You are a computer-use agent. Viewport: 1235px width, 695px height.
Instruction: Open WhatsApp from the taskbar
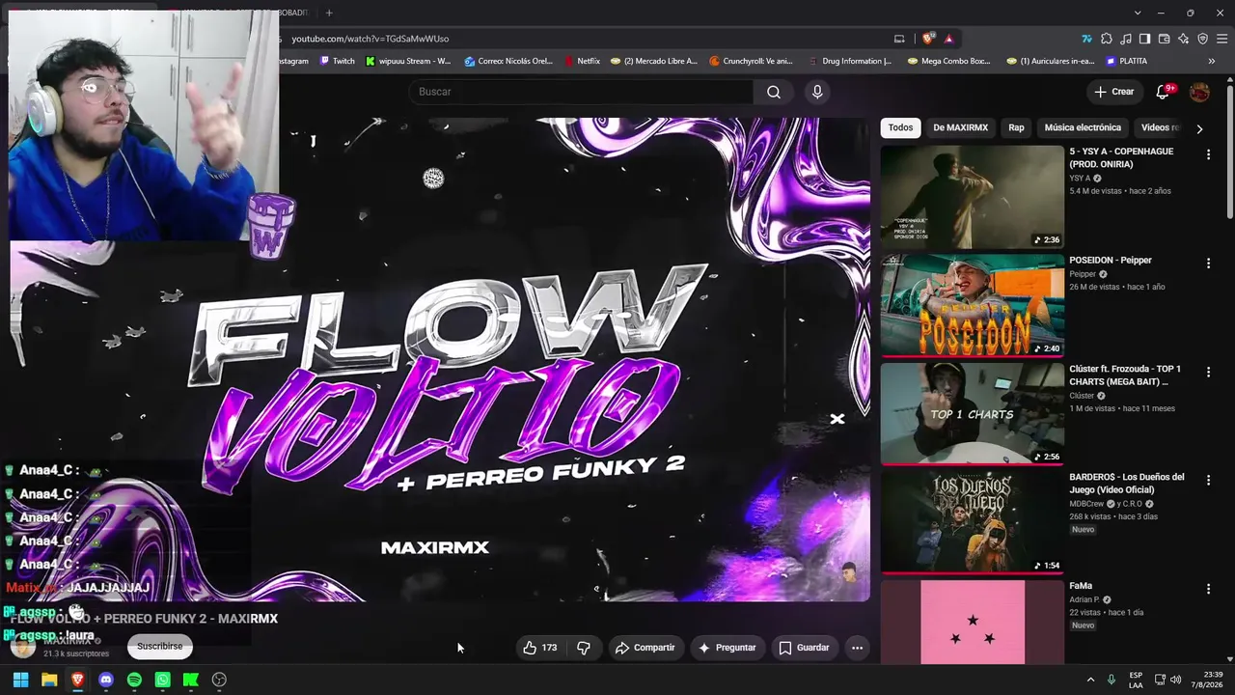click(x=163, y=680)
